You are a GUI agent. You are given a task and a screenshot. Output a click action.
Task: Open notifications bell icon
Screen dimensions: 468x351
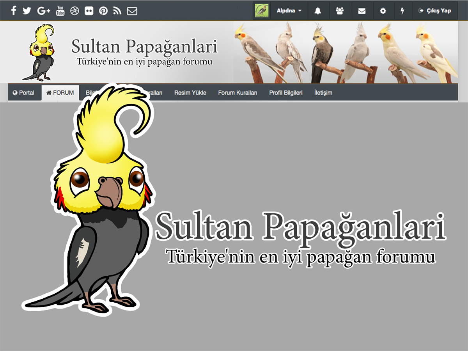(318, 11)
